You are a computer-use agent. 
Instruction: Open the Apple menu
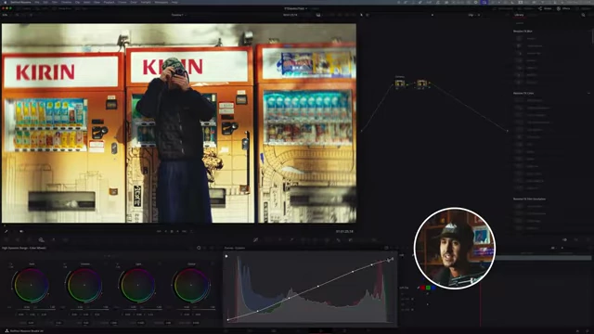click(x=6, y=2)
